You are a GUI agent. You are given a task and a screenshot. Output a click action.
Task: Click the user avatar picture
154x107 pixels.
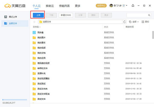point(111,5)
